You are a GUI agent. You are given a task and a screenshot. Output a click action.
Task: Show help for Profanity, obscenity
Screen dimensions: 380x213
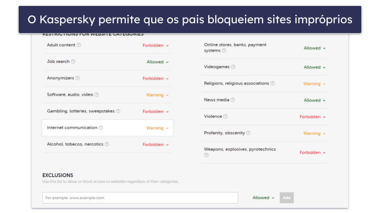point(249,133)
